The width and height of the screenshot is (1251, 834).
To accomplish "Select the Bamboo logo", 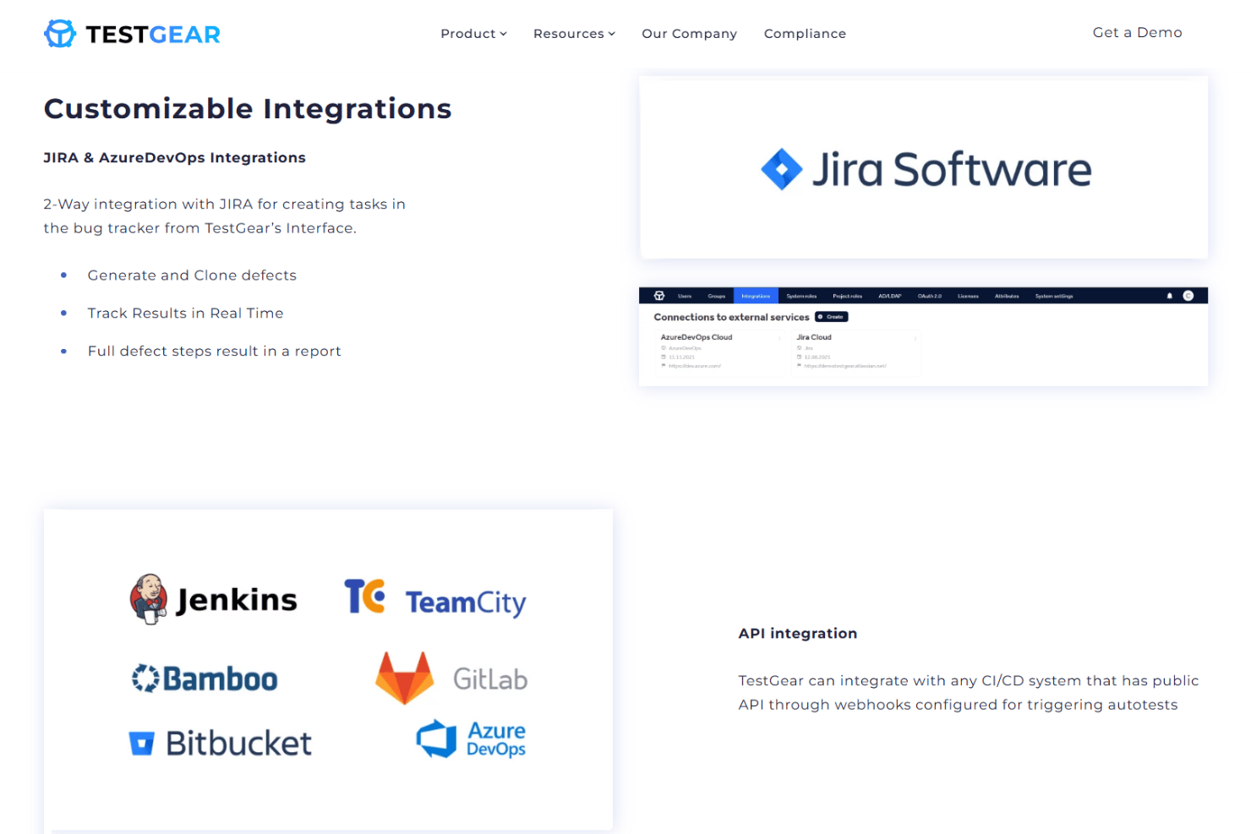I will 205,679.
